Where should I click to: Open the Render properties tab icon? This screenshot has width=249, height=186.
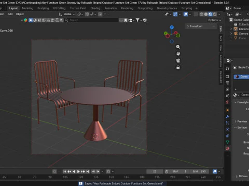coord(228,76)
